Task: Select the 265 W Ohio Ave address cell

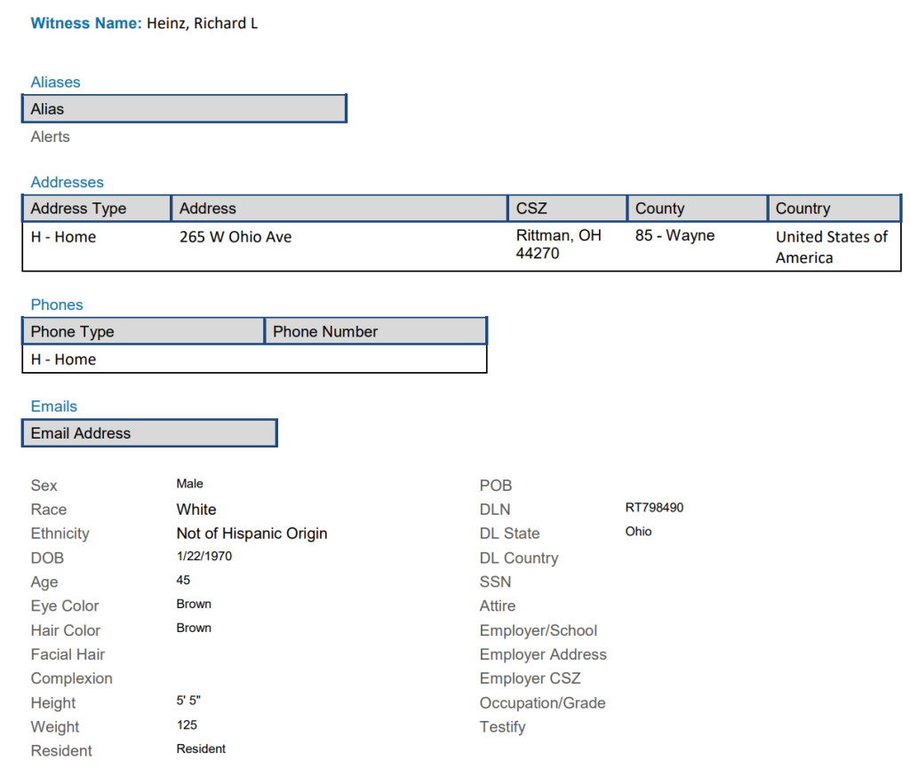Action: (x=235, y=237)
